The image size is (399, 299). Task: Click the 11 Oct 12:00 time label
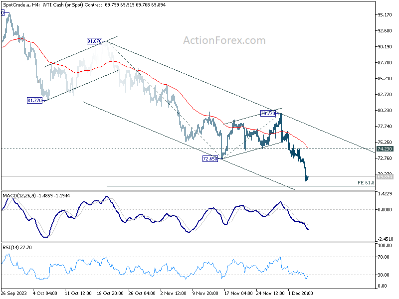tap(78, 293)
